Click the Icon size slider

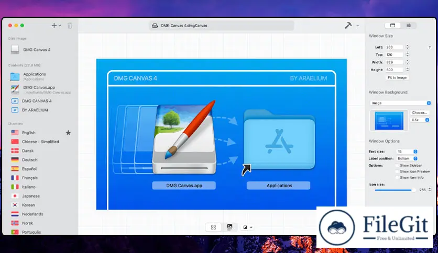[395, 190]
